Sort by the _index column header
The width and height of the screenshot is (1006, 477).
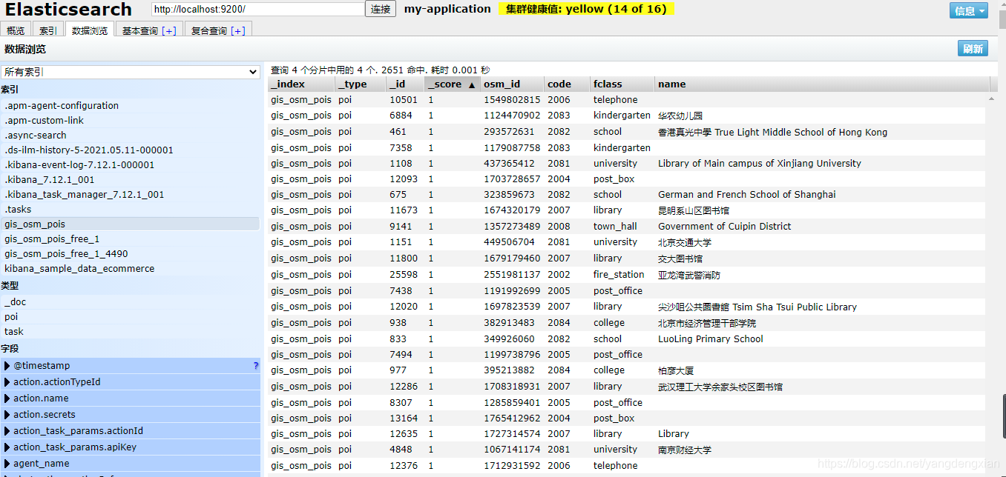(301, 84)
